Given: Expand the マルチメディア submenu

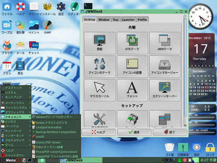Looking at the screenshot, I should pyautogui.click(x=16, y=140).
